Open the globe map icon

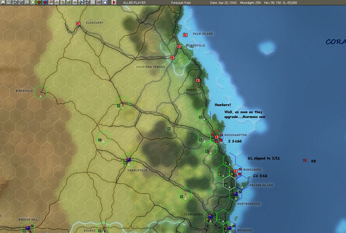[x=81, y=2]
